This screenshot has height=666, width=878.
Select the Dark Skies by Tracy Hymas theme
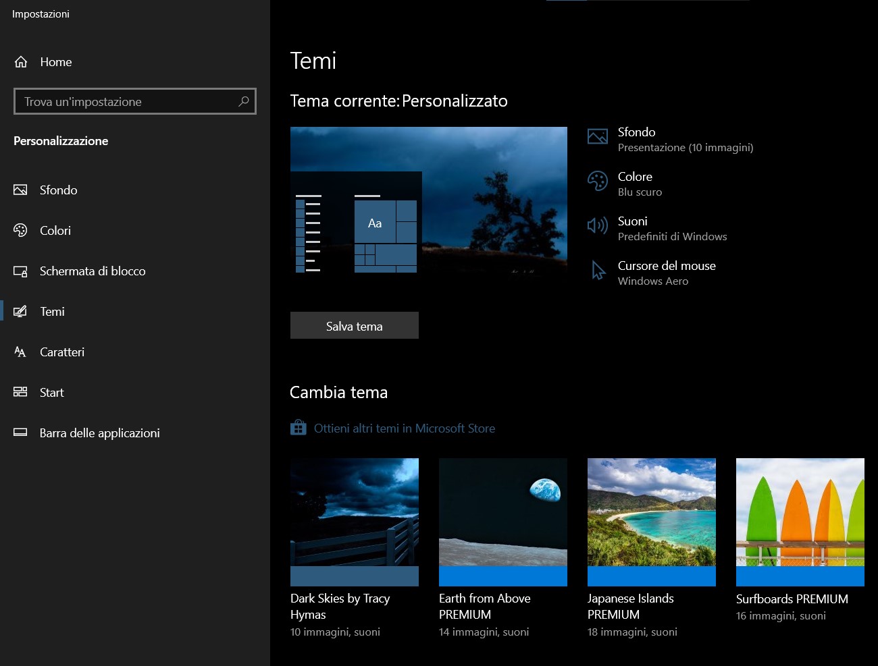coord(355,548)
